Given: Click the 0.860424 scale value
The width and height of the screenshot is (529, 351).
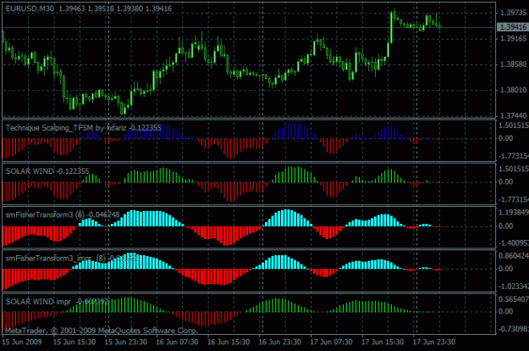Looking at the screenshot, I should 514,256.
